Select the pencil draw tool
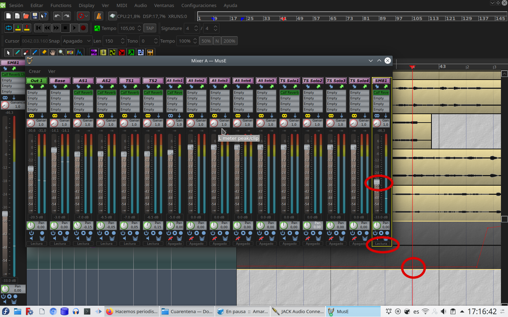508x317 pixels. point(17,52)
